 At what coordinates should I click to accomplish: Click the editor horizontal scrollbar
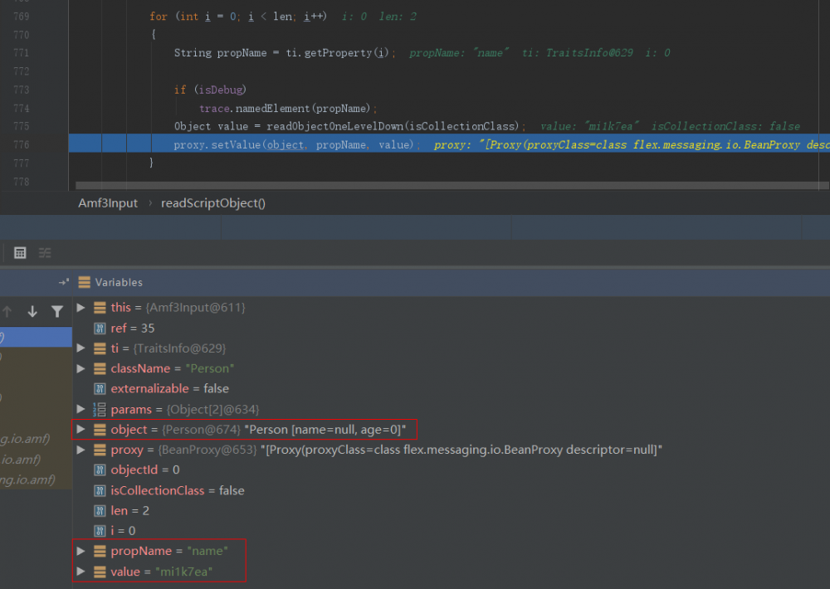452,185
